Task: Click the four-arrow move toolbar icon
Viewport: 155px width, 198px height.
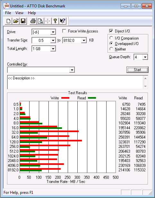Action: pos(48,21)
